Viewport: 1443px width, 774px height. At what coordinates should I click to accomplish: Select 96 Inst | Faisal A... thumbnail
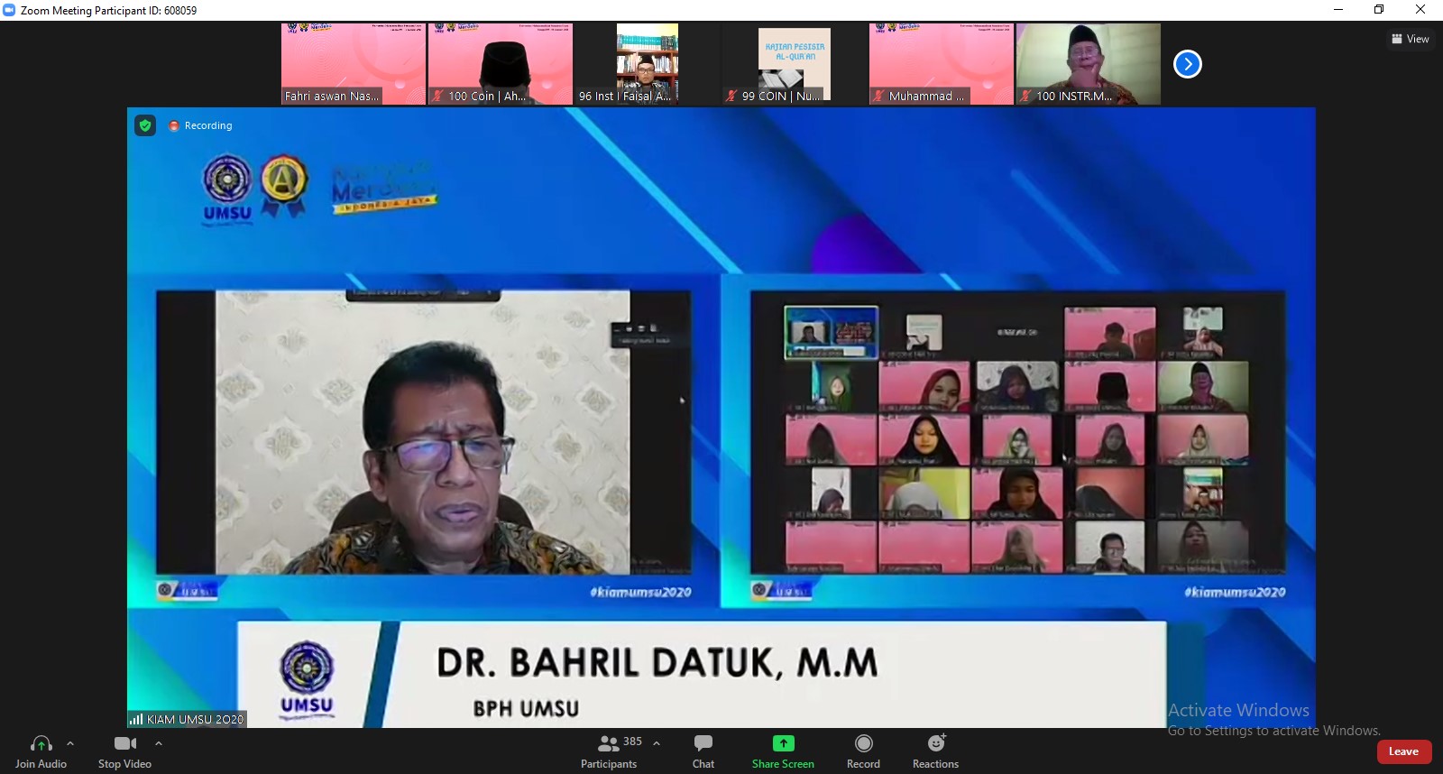(x=648, y=64)
